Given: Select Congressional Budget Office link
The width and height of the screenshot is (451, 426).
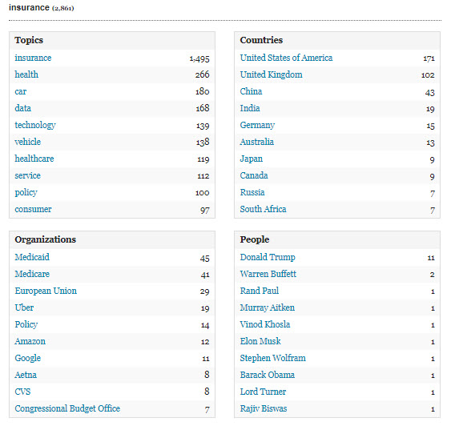Looking at the screenshot, I should tap(67, 408).
